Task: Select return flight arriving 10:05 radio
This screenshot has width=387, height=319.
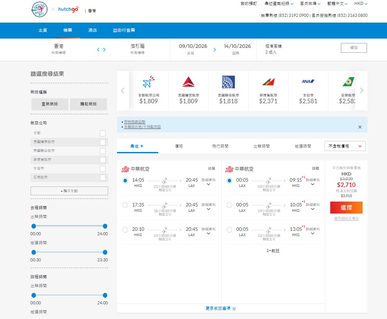Action: pyautogui.click(x=229, y=205)
